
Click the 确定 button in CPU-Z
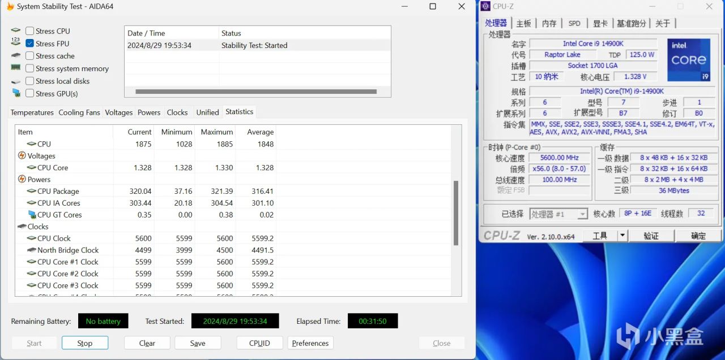click(698, 236)
